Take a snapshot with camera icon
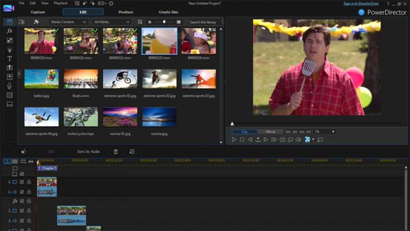410x231 pixels. tap(282, 140)
